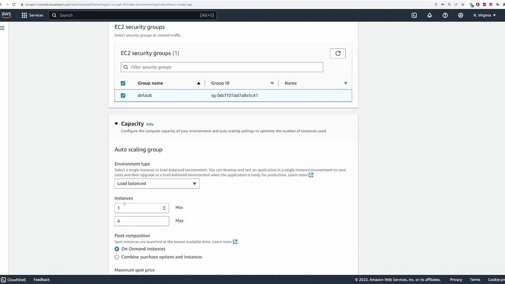
Task: Sort by the Group name column
Action: pos(198,83)
